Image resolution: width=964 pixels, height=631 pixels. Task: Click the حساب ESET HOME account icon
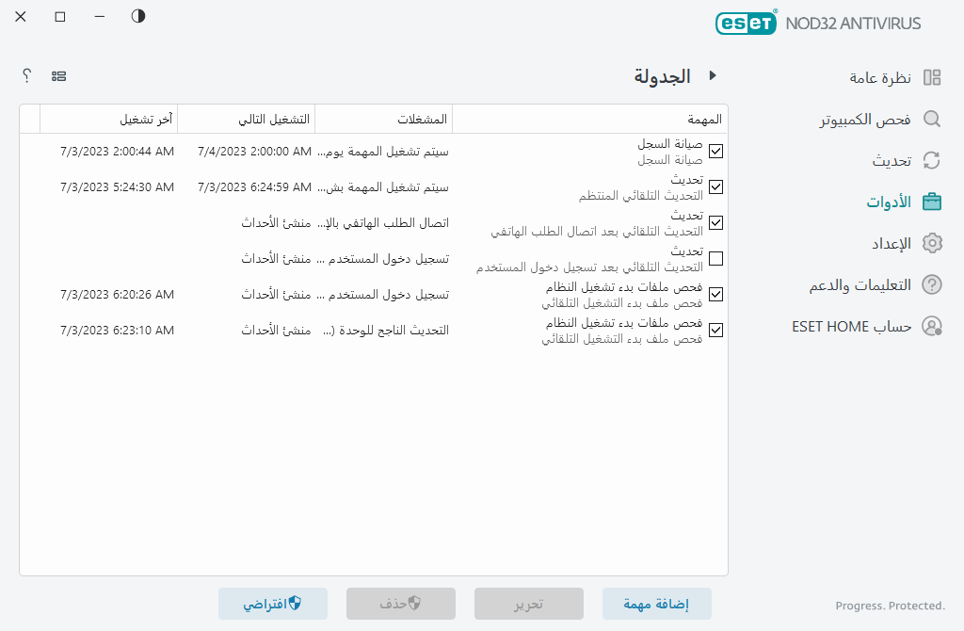pos(932,326)
